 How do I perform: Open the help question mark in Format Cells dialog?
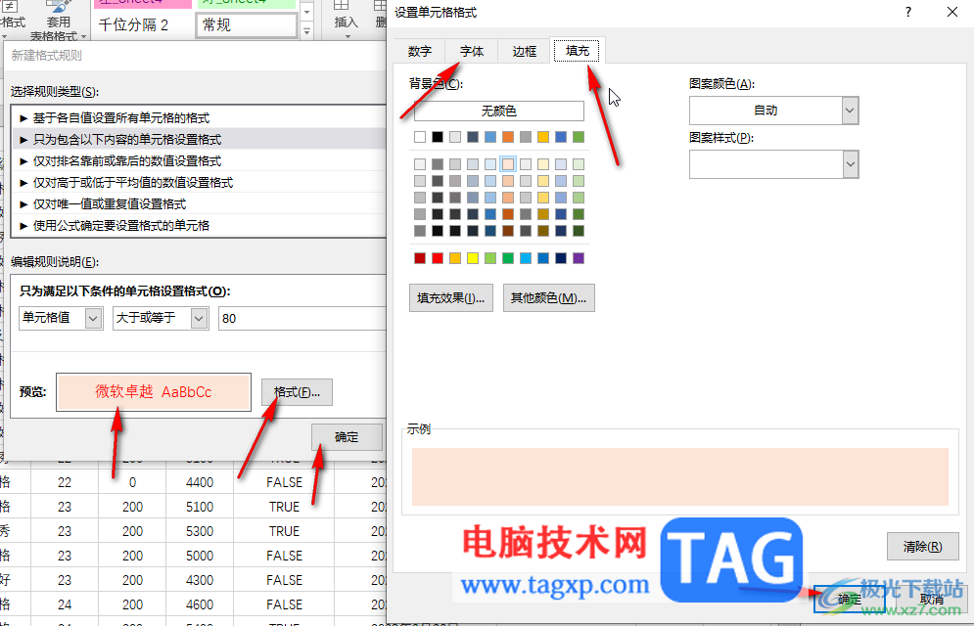[x=908, y=12]
